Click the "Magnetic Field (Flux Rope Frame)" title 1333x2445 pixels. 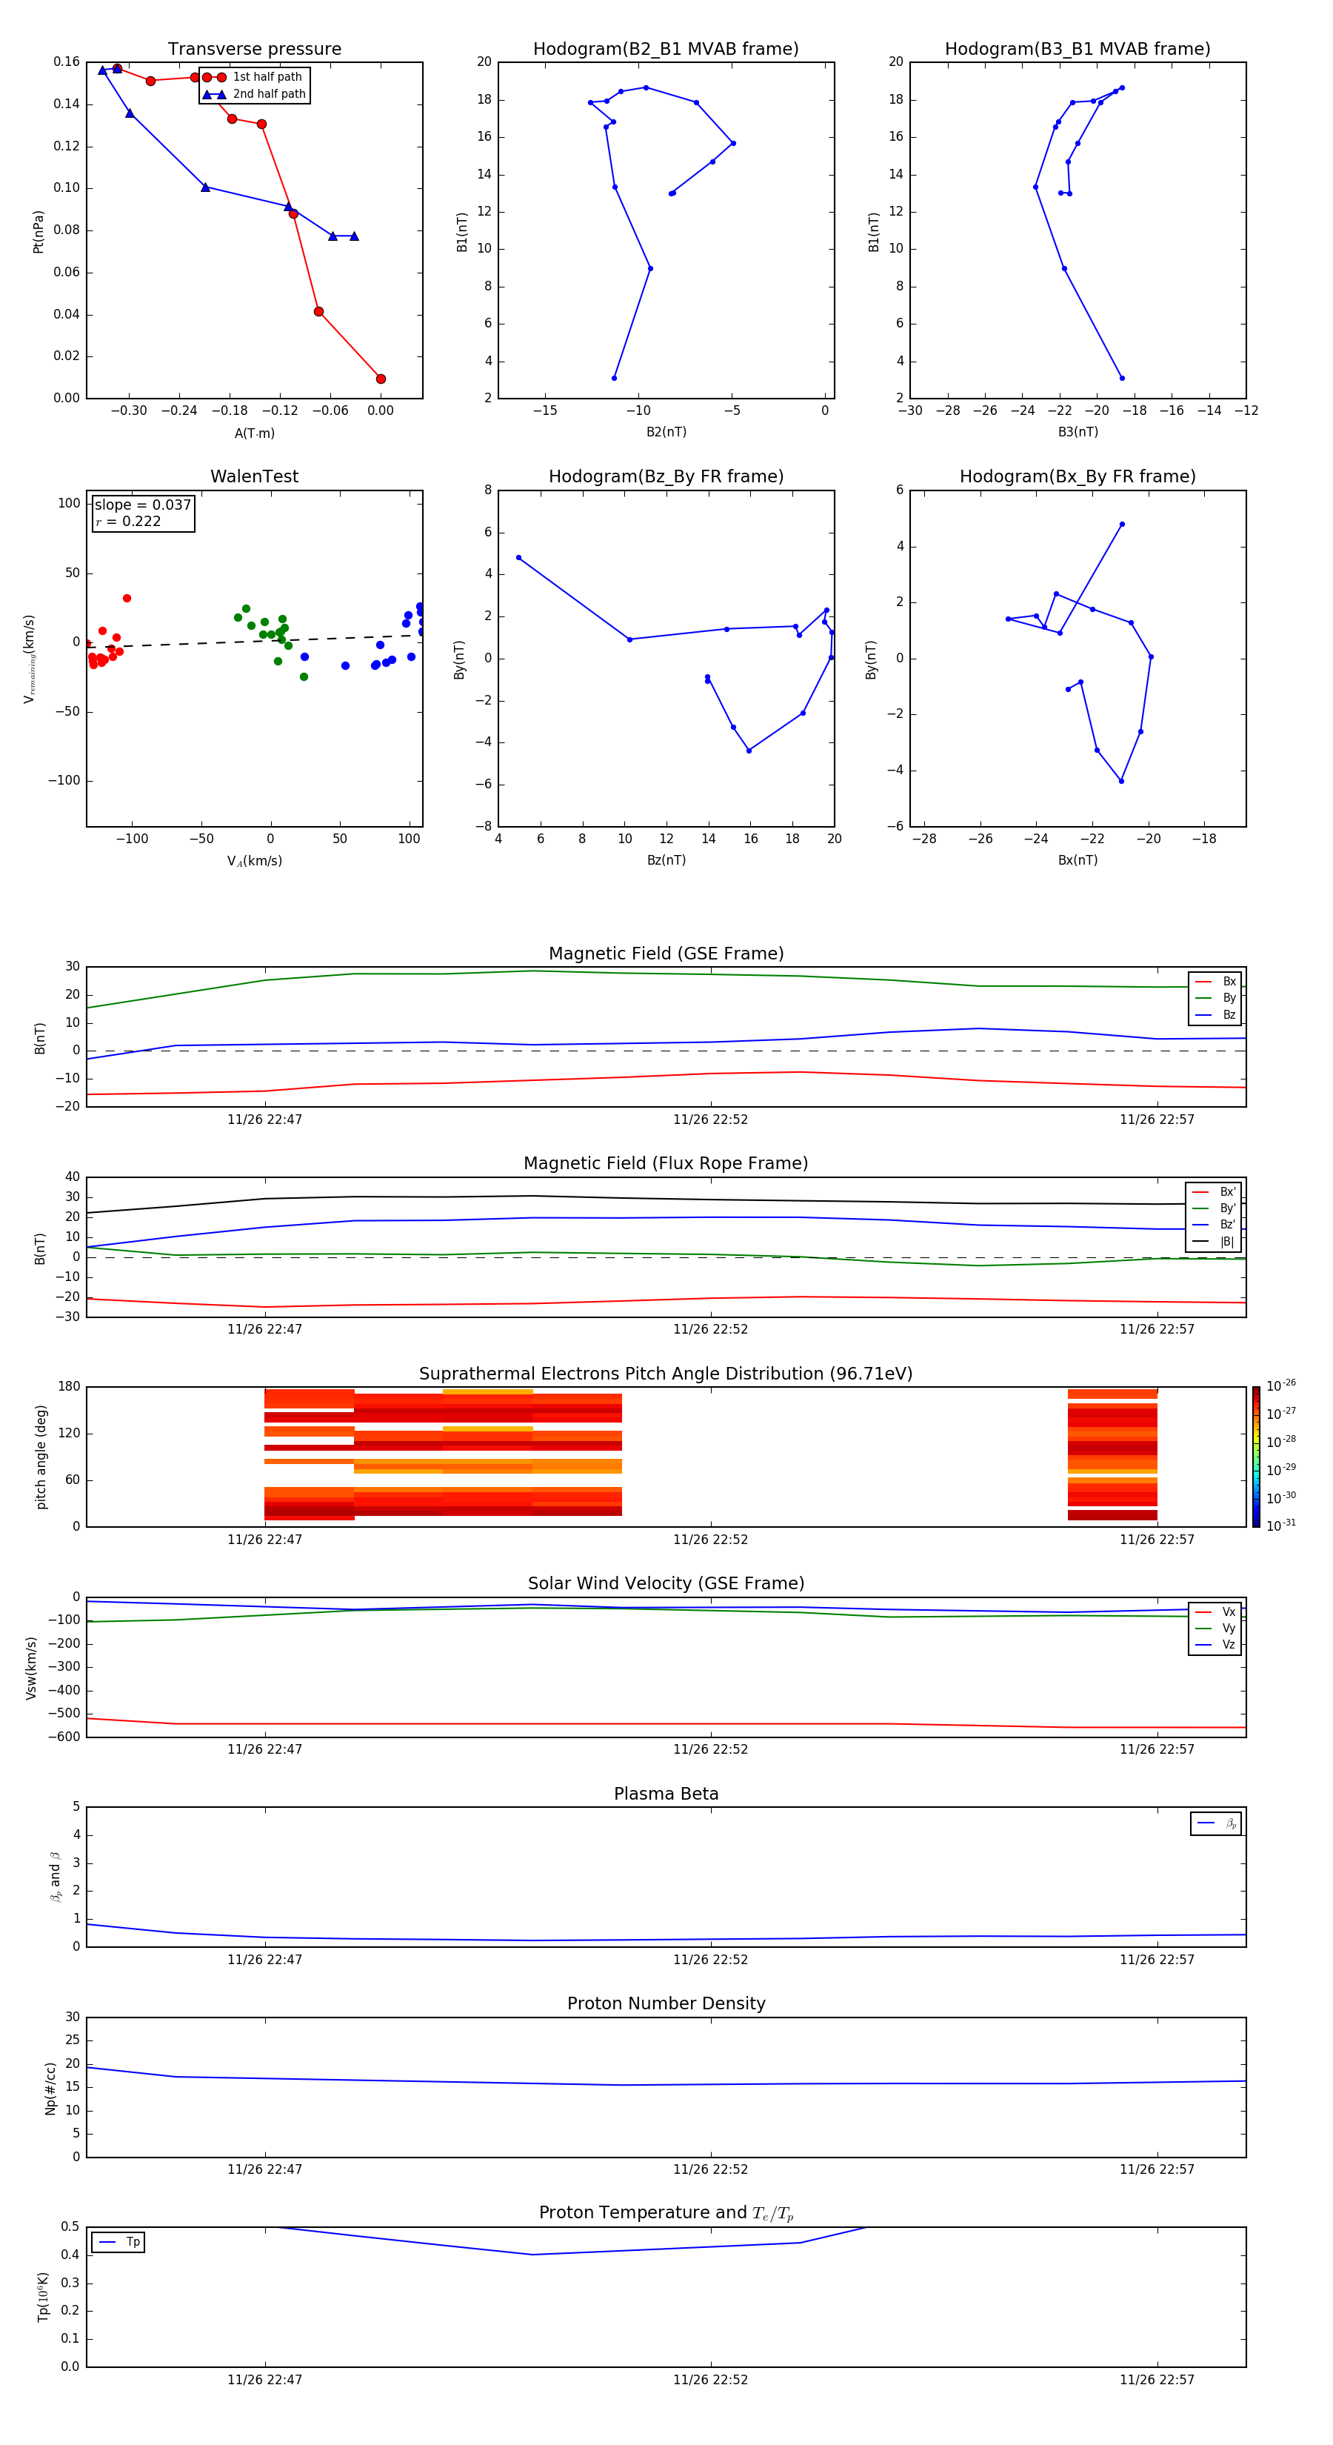click(666, 1164)
